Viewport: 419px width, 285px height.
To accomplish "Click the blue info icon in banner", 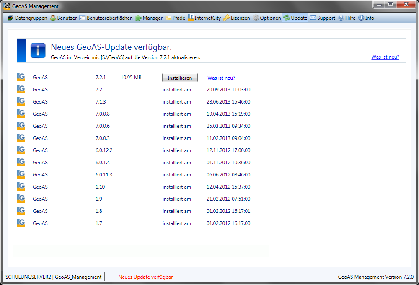I will pos(38,50).
